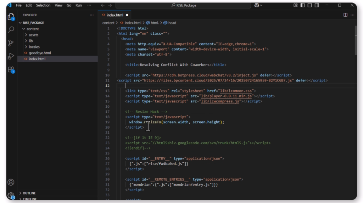The image size is (363, 203).
Task: Click the files.bpcontent.cloud script URL
Action: pyautogui.click(x=218, y=80)
